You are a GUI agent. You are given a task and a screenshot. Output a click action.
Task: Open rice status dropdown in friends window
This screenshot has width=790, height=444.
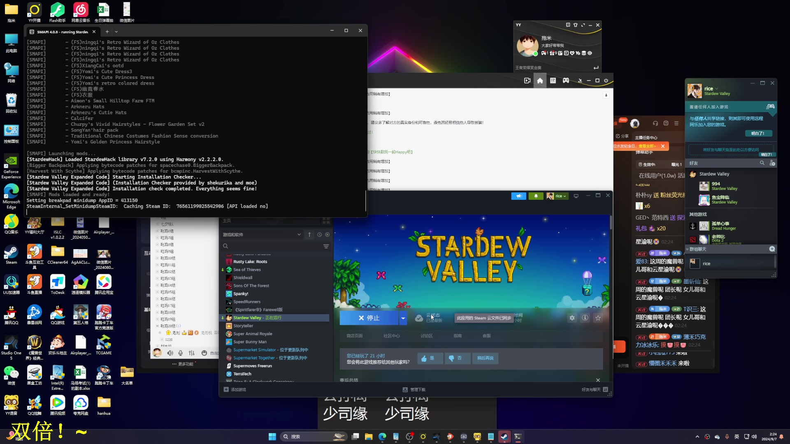(x=717, y=89)
